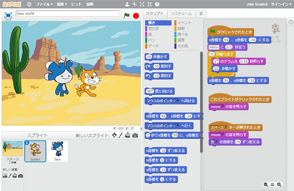
Task: Open block help question-mark tool
Action: coord(157,4)
